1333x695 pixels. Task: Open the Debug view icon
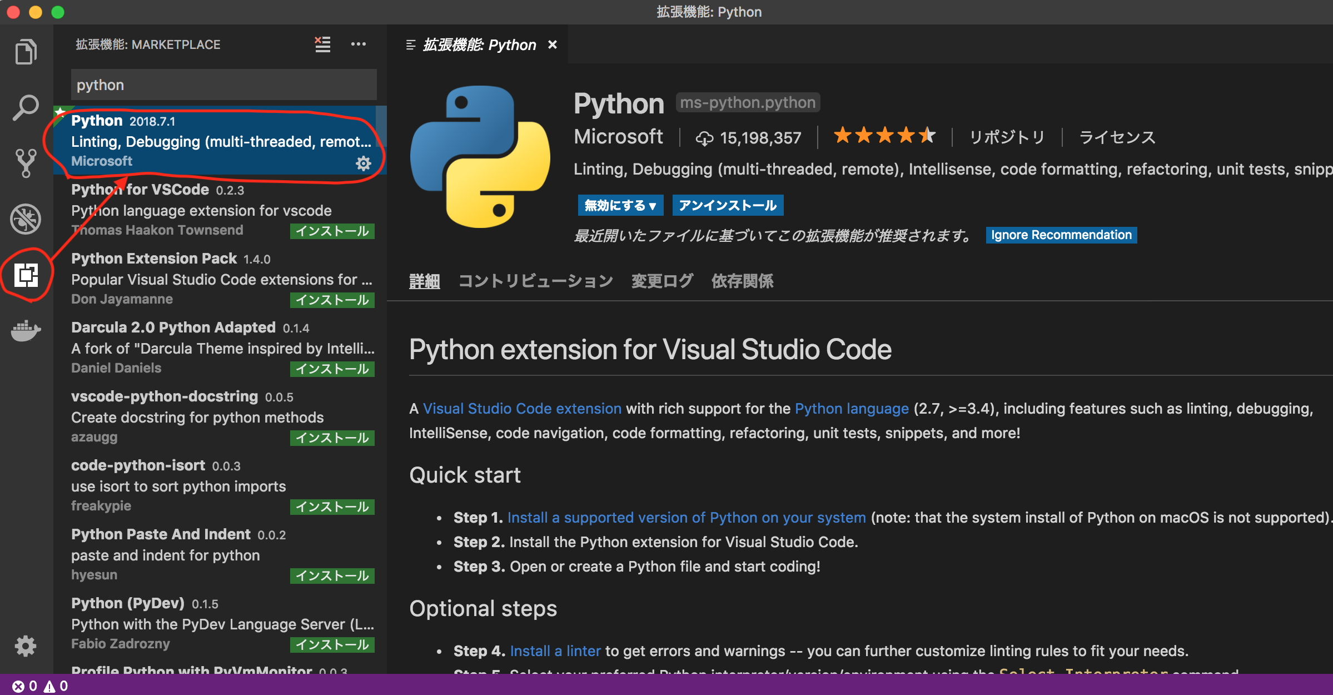[25, 219]
